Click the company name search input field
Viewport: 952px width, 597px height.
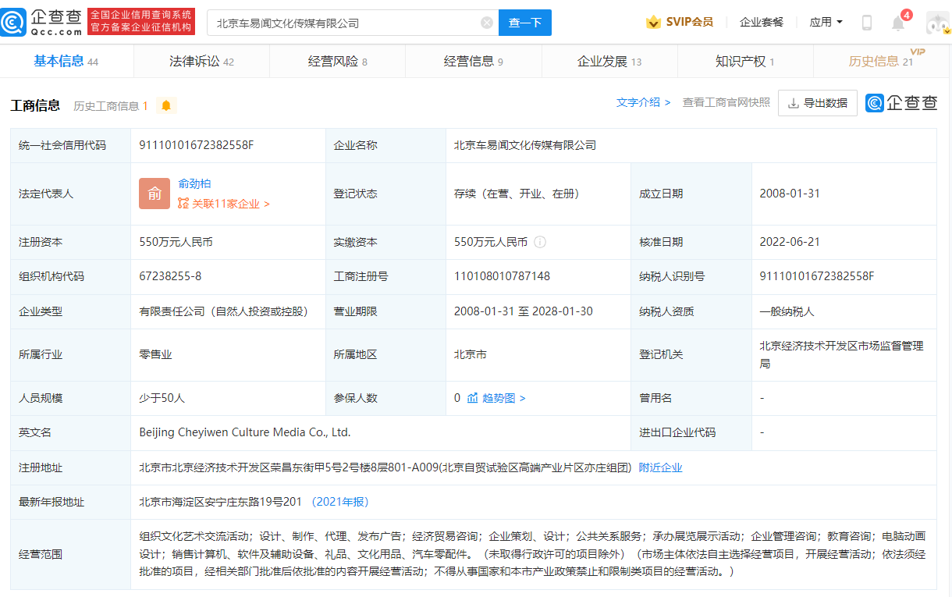343,23
